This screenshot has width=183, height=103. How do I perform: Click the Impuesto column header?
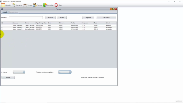point(88,23)
